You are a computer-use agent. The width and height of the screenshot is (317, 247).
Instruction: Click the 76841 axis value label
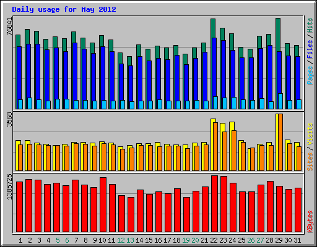tap(9, 27)
